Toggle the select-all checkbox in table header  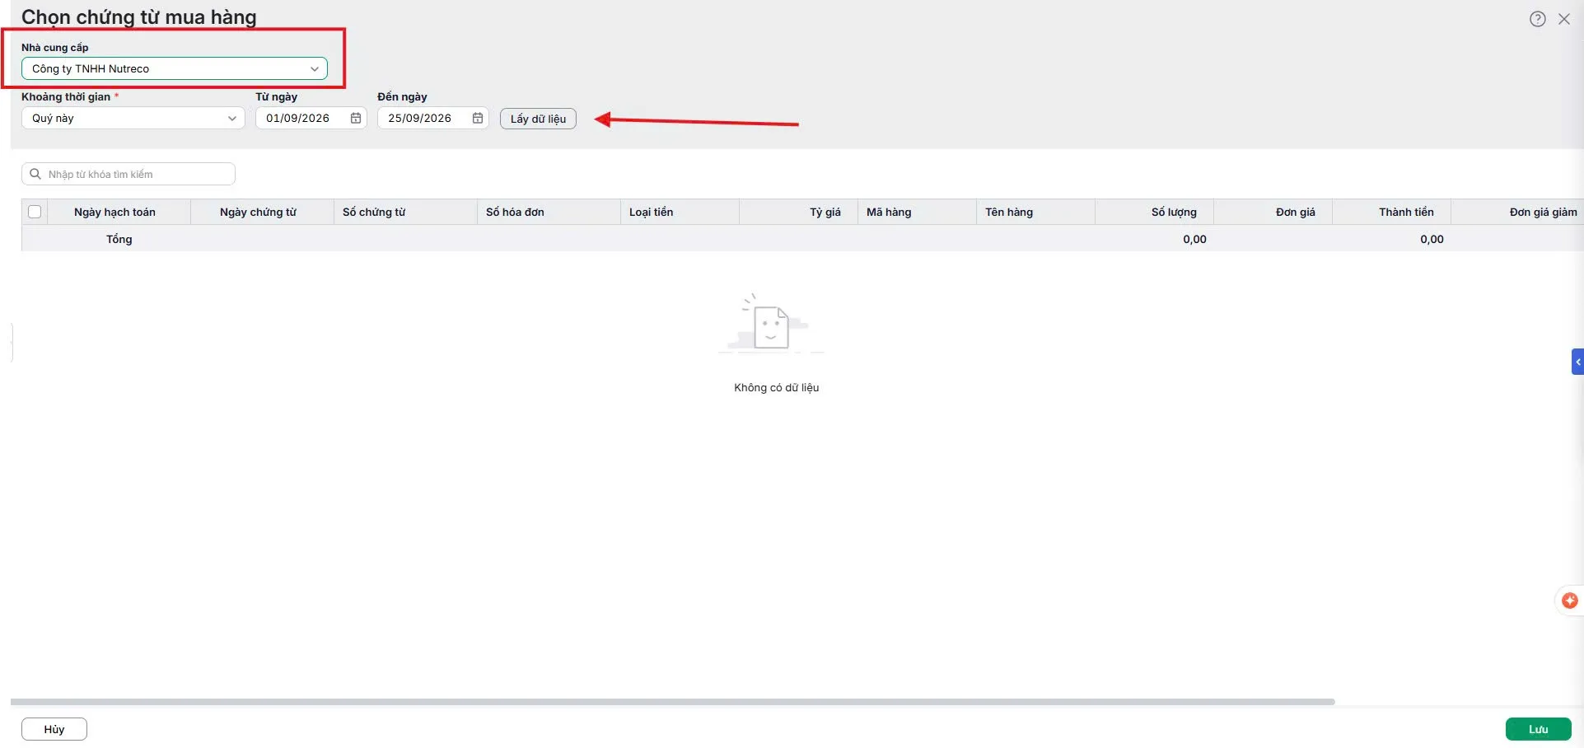[35, 212]
